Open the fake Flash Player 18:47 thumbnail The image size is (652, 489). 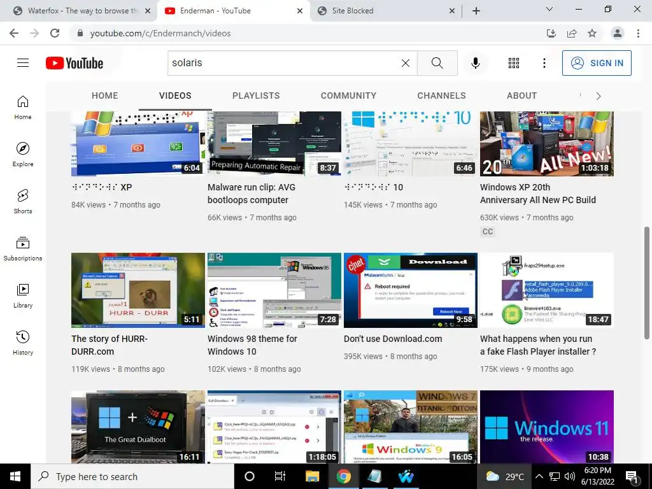point(547,290)
